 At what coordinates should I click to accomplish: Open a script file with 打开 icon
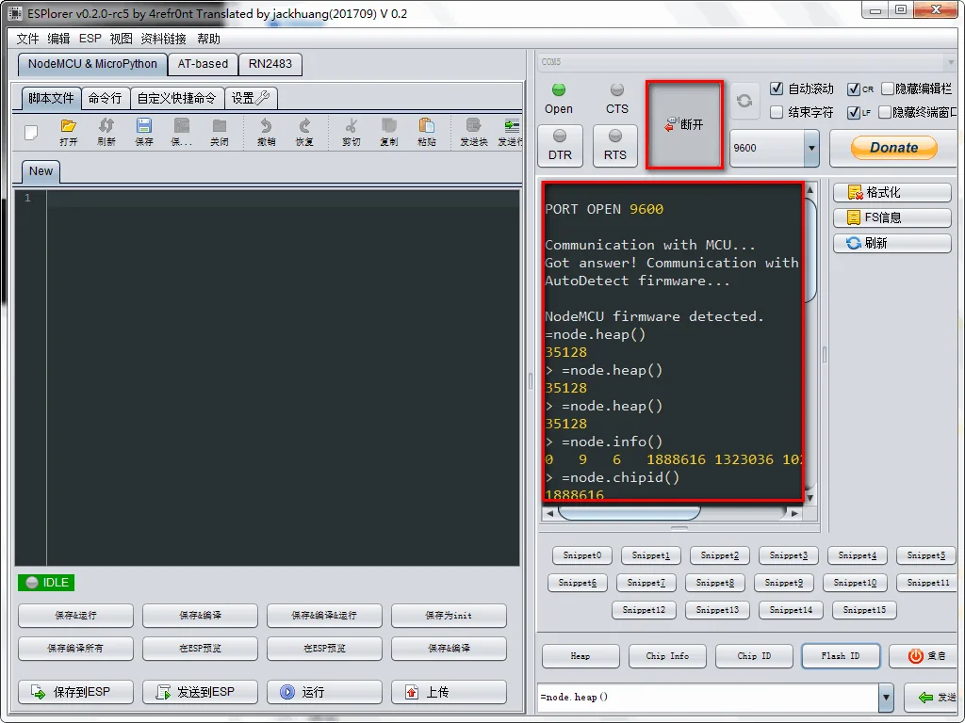pos(68,132)
